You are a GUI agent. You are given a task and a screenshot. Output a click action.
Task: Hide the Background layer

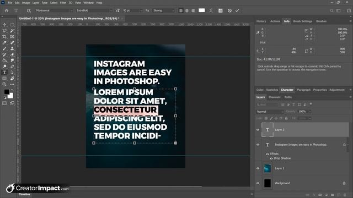pos(258,183)
